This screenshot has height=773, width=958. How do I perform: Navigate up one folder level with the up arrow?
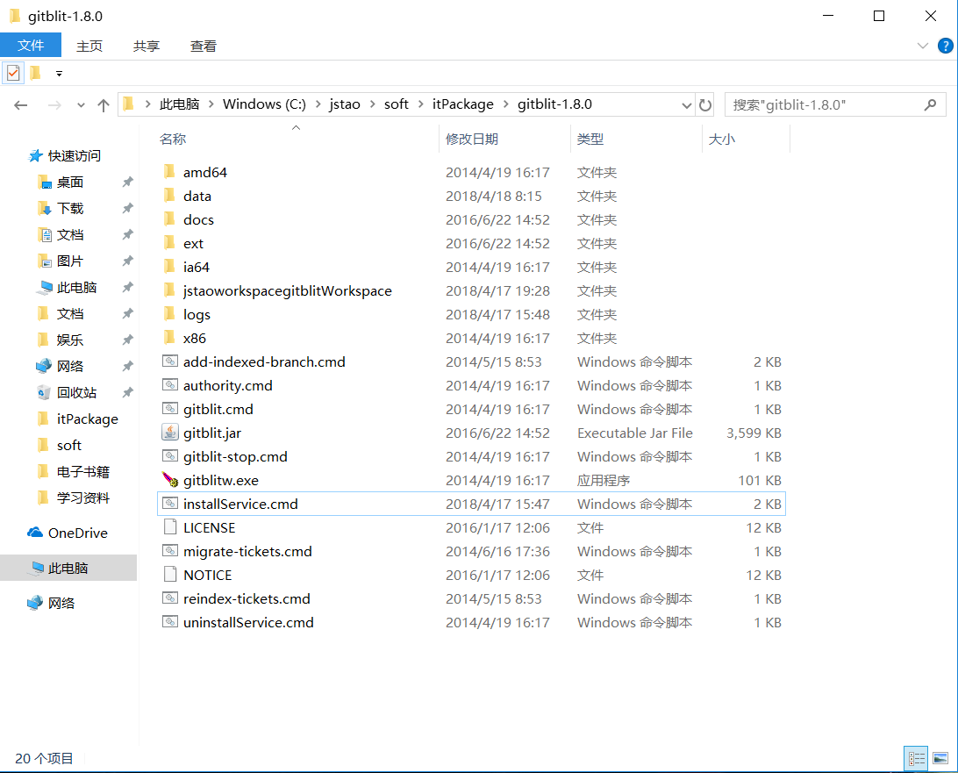[103, 104]
